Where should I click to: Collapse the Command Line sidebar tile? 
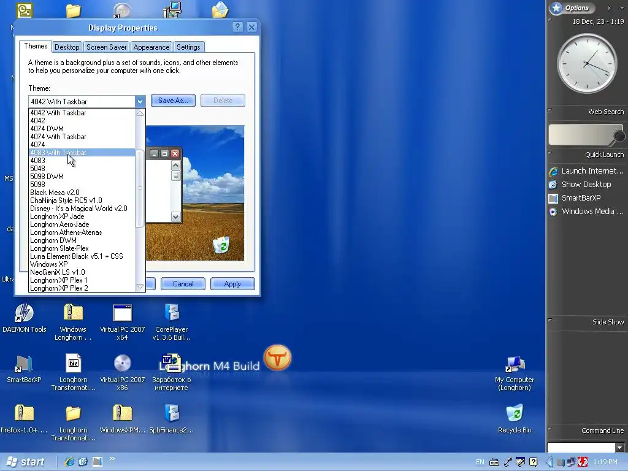click(550, 429)
